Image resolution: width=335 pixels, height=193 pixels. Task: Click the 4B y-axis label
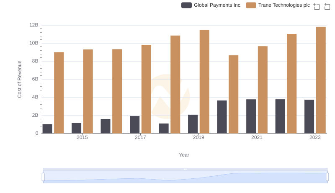click(x=35, y=97)
